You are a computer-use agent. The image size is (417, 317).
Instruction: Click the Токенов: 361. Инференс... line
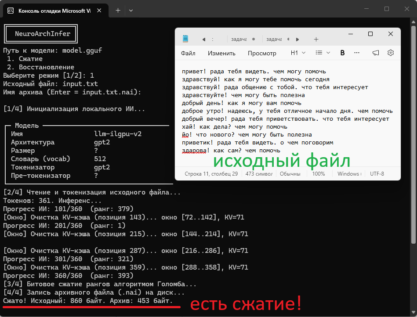pyautogui.click(x=52, y=201)
